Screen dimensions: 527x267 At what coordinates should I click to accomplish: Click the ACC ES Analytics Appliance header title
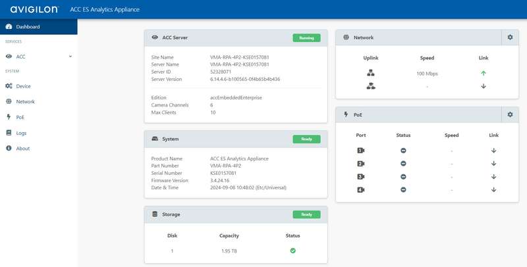[105, 9]
